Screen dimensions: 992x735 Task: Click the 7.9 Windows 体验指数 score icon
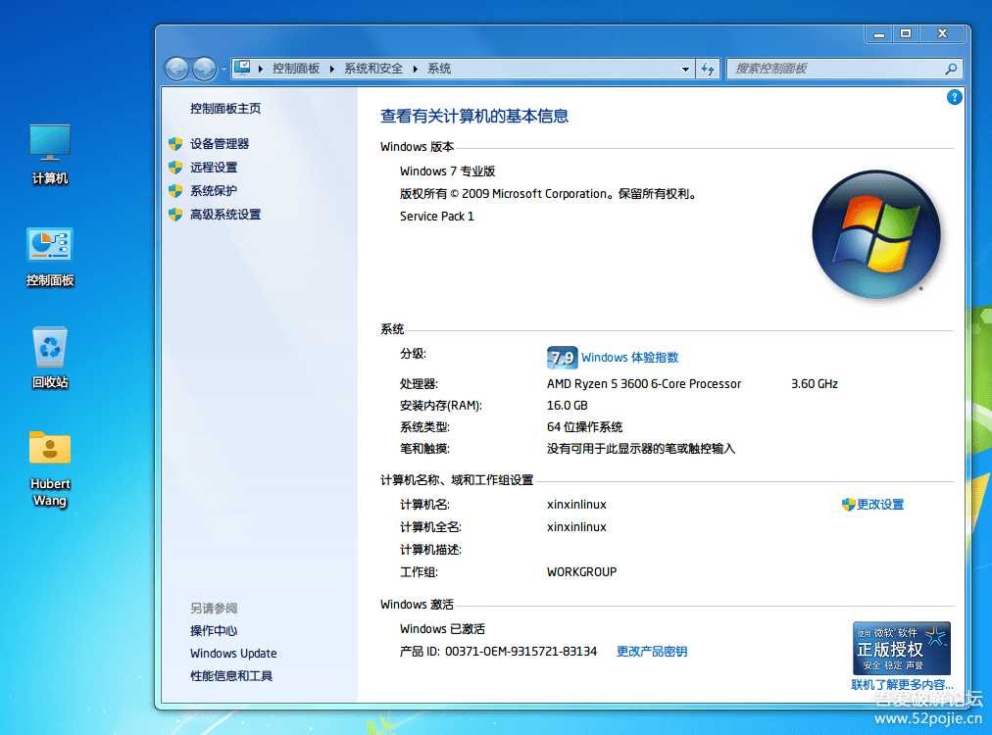[x=563, y=358]
